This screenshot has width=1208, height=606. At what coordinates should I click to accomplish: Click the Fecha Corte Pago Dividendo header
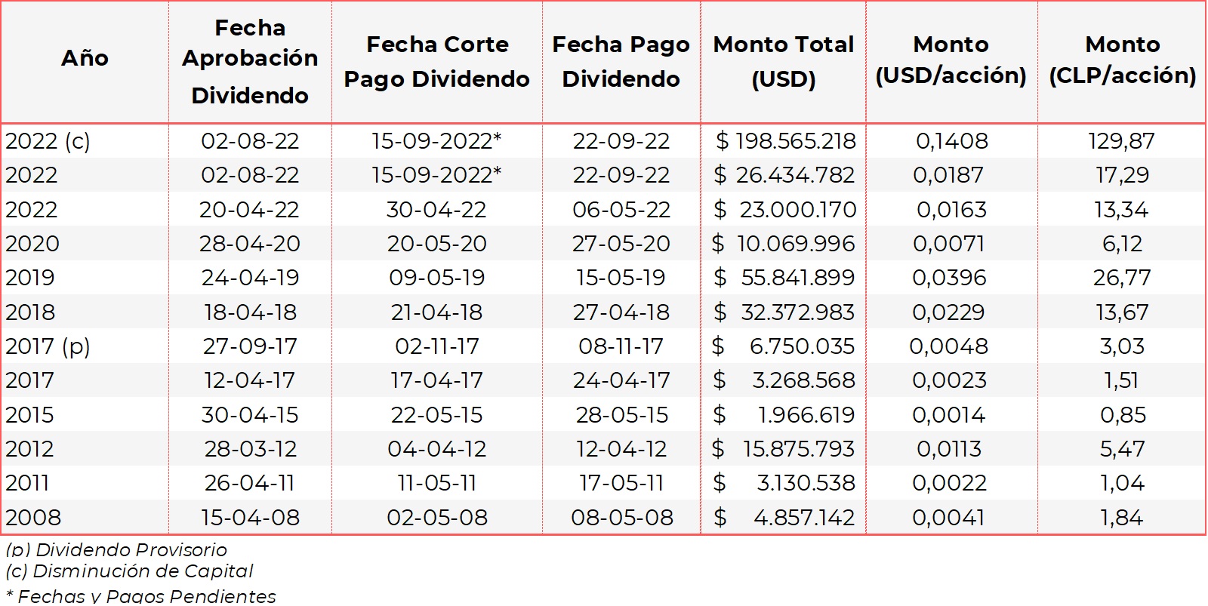pyautogui.click(x=436, y=62)
